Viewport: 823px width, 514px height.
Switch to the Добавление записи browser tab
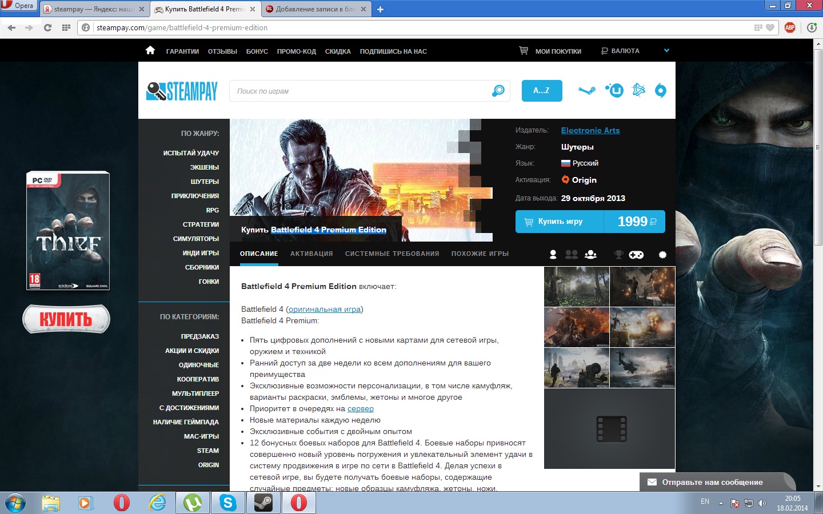pos(316,9)
